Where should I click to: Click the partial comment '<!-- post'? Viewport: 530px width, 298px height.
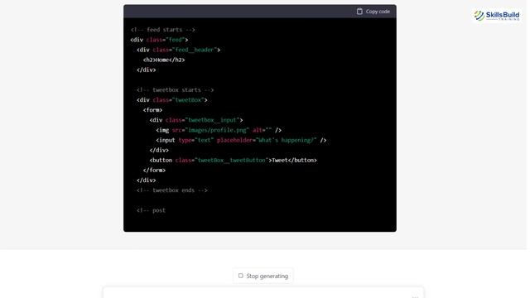pos(151,210)
